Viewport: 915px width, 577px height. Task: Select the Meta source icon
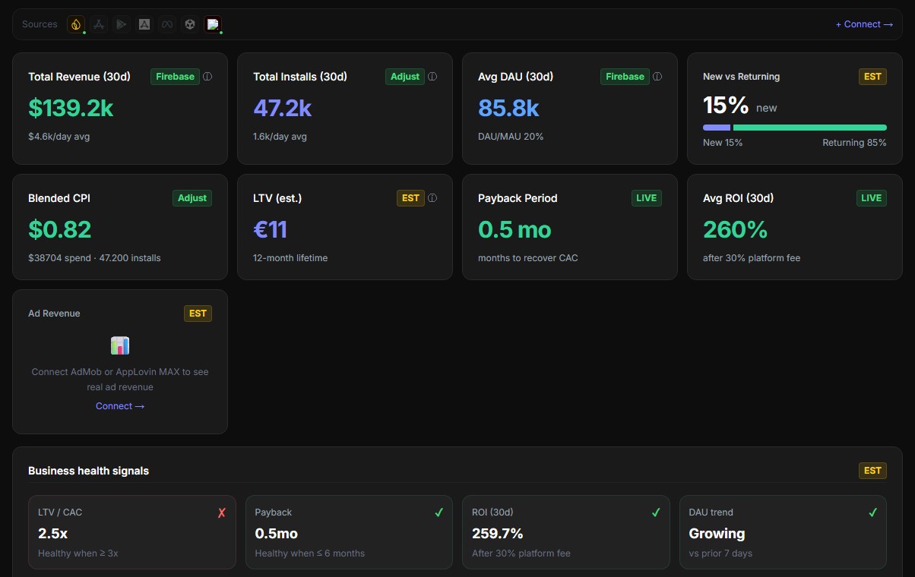[167, 24]
